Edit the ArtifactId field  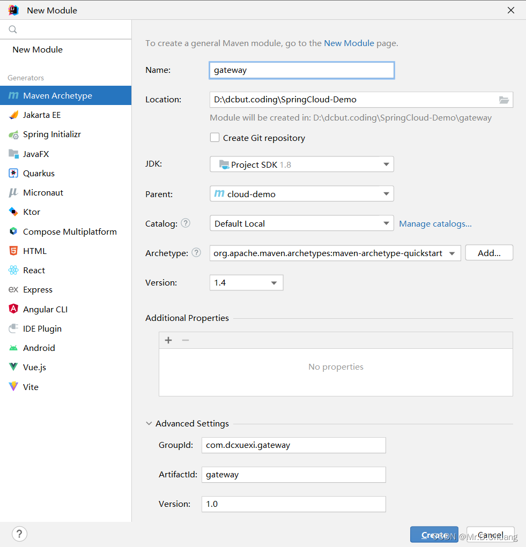point(293,475)
